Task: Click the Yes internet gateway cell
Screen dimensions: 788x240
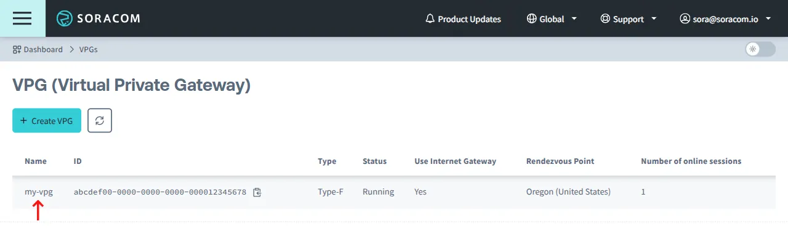Action: (x=420, y=192)
